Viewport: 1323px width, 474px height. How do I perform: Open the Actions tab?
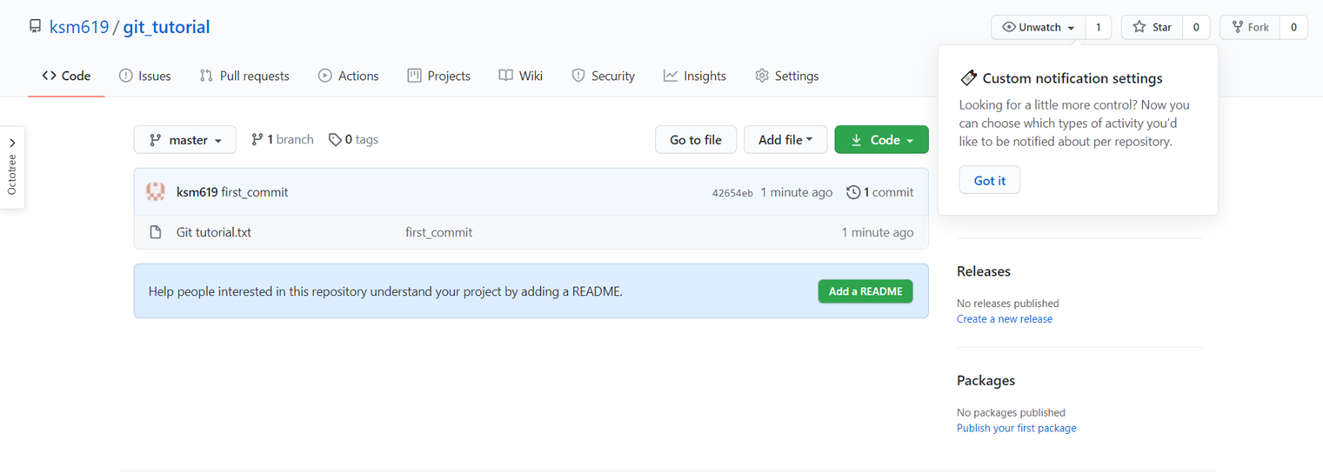click(x=348, y=76)
